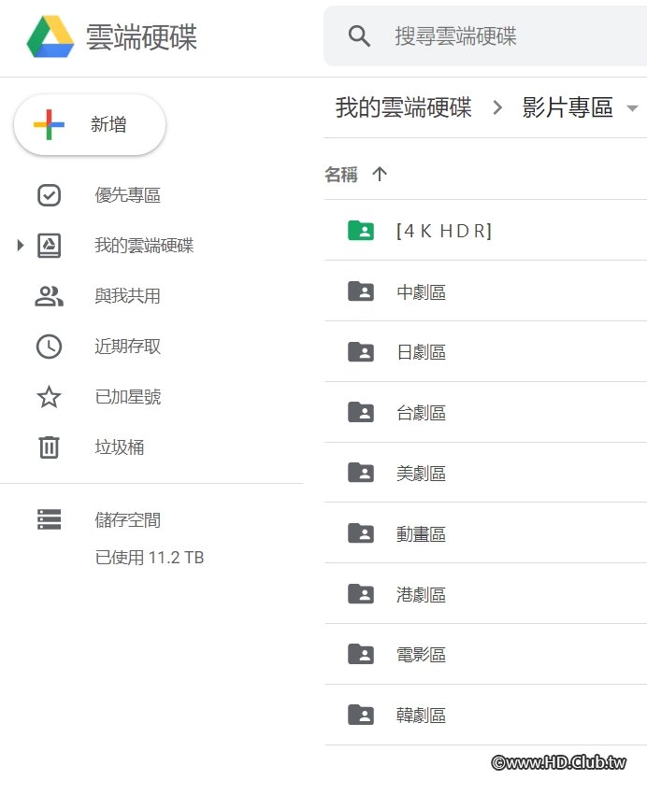Toggle sort direction arrow next to 名稱
The image size is (647, 794).
click(x=380, y=175)
